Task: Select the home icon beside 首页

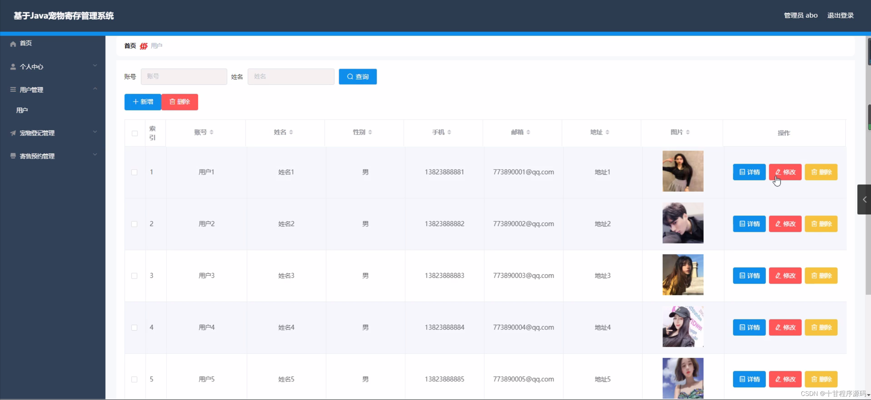Action: point(13,43)
